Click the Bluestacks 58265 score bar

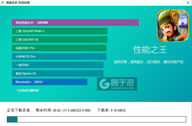pyautogui.click(x=50, y=82)
